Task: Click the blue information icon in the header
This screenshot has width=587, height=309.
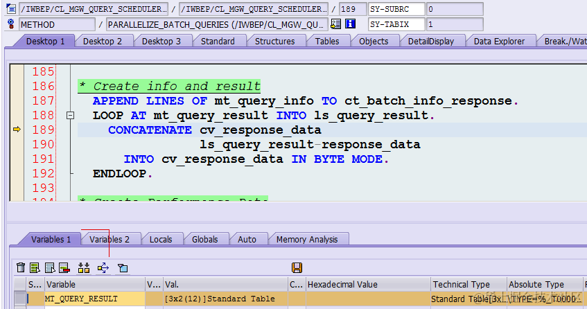Action: pos(350,24)
